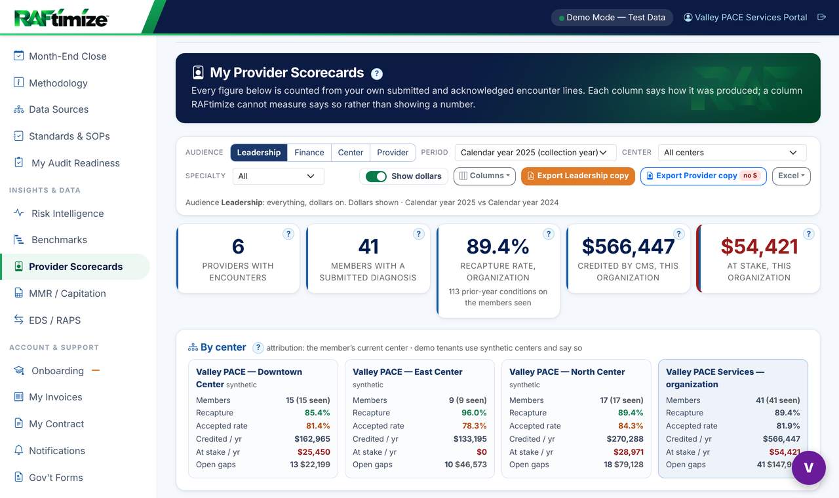Screen dimensions: 839x498
Task: Click the RAFtimize logo
Action: (61, 18)
